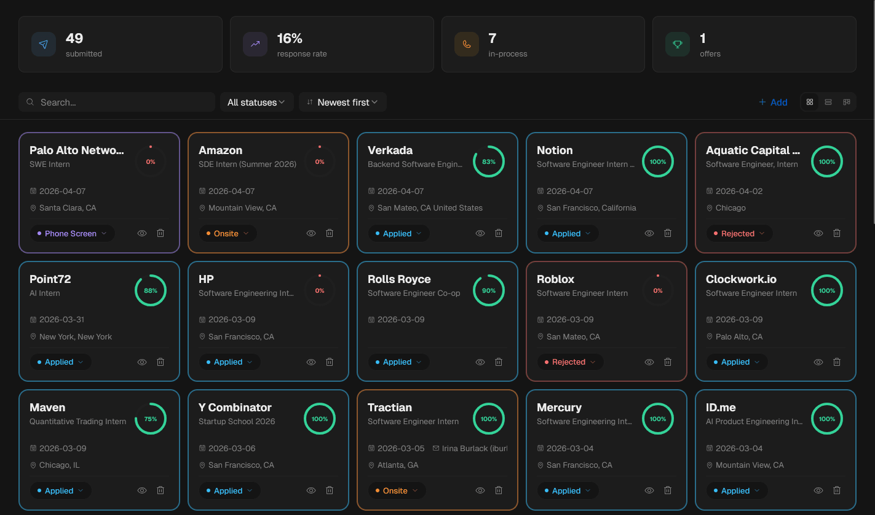View the Verkada application with eye icon
The height and width of the screenshot is (515, 875).
(480, 233)
